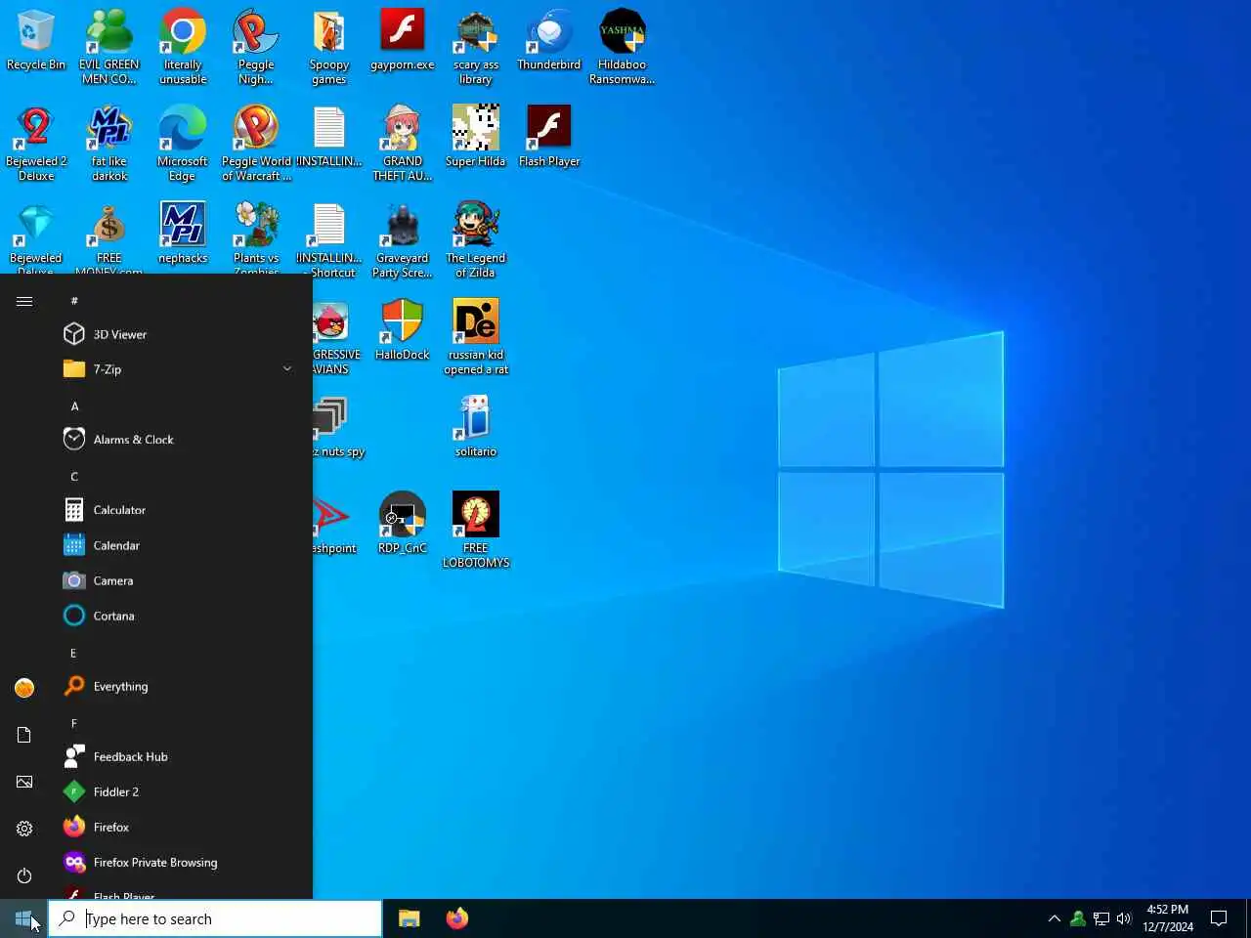Open 3D Viewer from Start list
This screenshot has height=938, width=1251.
tap(180, 334)
